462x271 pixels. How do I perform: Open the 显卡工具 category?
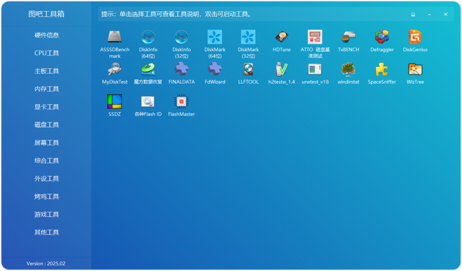click(47, 107)
